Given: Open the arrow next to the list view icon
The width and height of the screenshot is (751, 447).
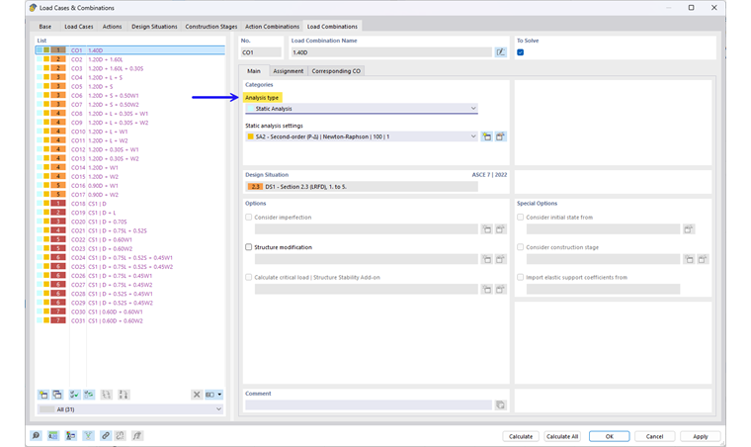Looking at the screenshot, I should (219, 395).
